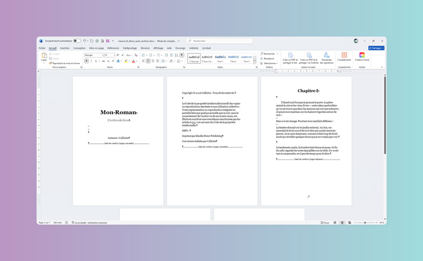Image resolution: width=423 pixels, height=261 pixels.
Task: Click the decrease font size icon
Action: coord(123,55)
